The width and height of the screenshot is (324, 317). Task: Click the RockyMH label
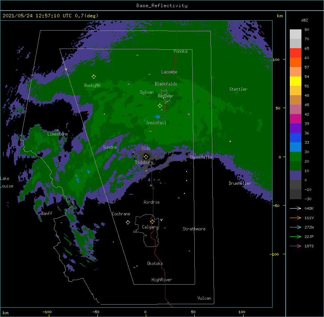(92, 85)
